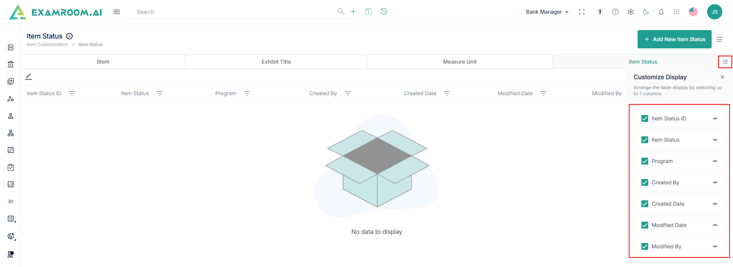Image resolution: width=733 pixels, height=267 pixels.
Task: Open the Created By column filter
Action: pos(347,93)
